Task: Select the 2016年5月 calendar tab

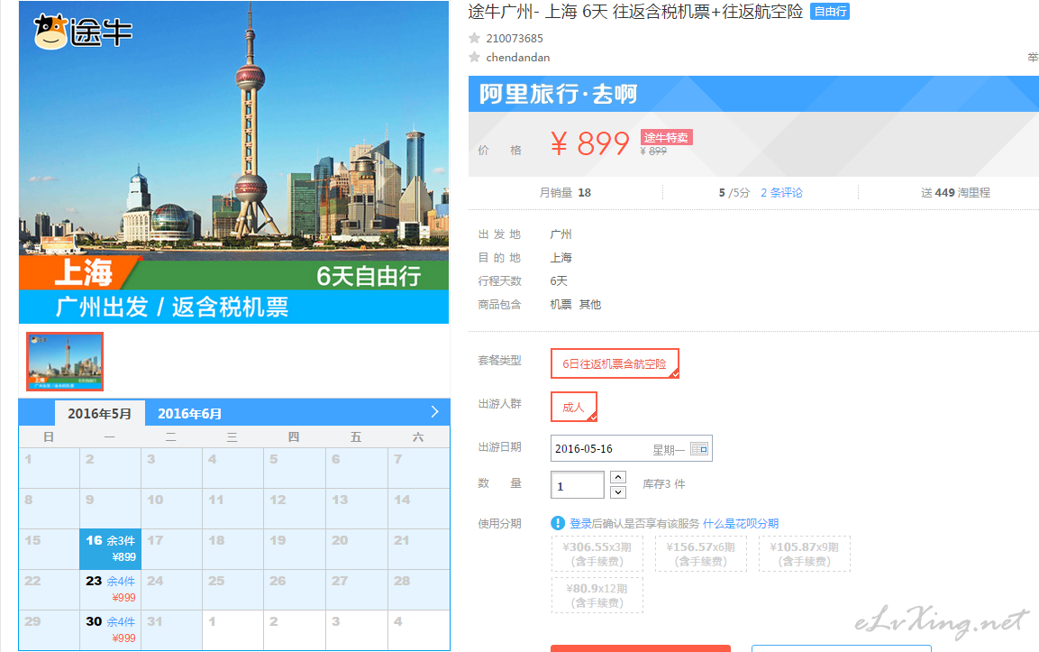Action: pyautogui.click(x=99, y=413)
